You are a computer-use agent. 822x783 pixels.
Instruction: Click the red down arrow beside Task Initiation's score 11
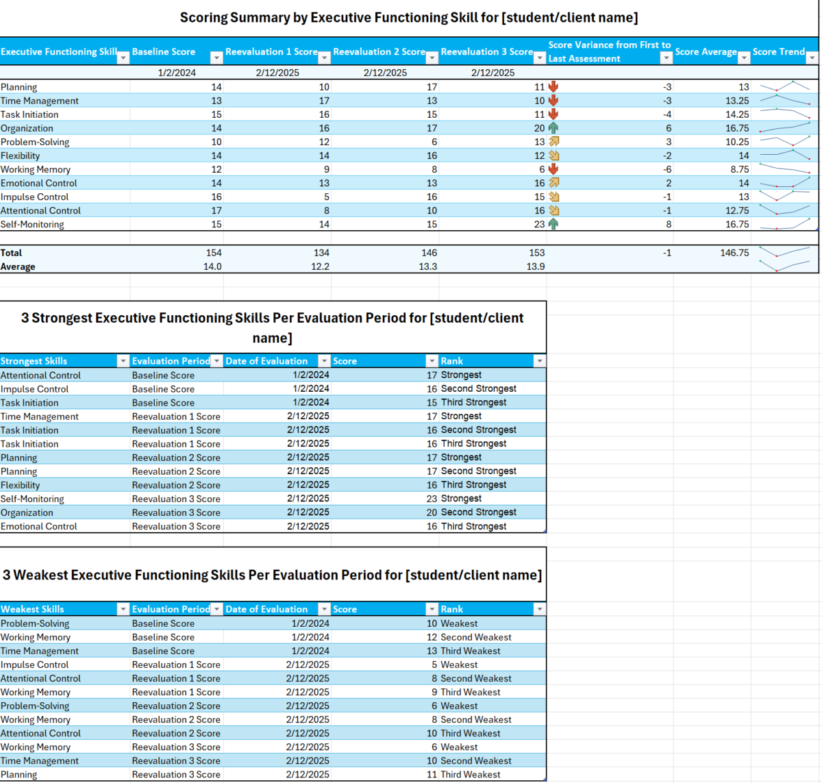coord(553,114)
